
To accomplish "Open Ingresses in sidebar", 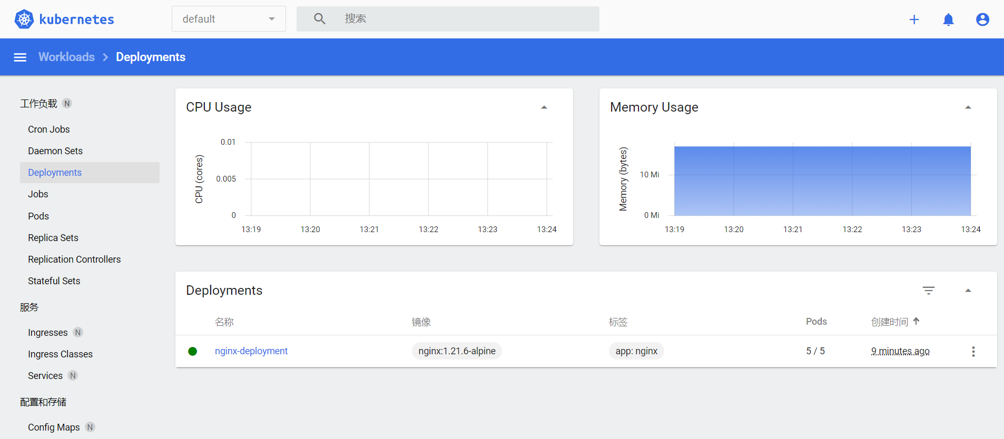I will (48, 333).
